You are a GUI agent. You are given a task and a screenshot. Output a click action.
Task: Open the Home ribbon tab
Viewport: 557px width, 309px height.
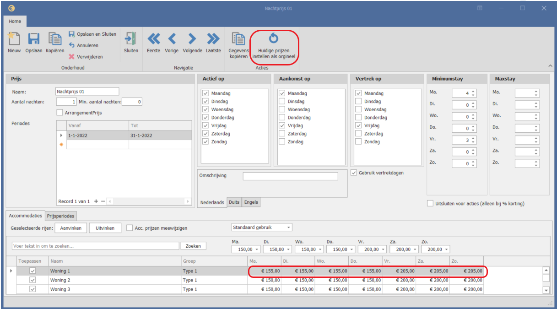coord(15,21)
